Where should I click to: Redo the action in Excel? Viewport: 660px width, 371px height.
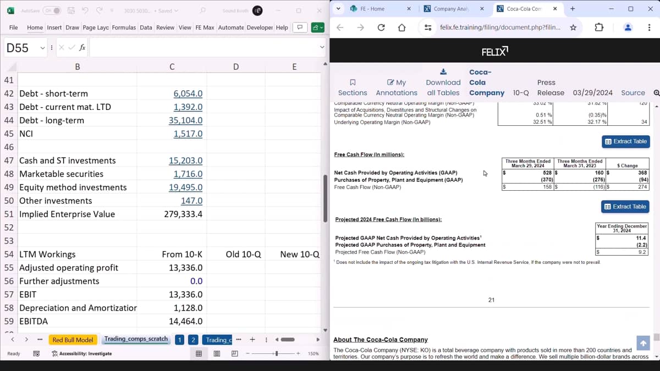coord(100,10)
